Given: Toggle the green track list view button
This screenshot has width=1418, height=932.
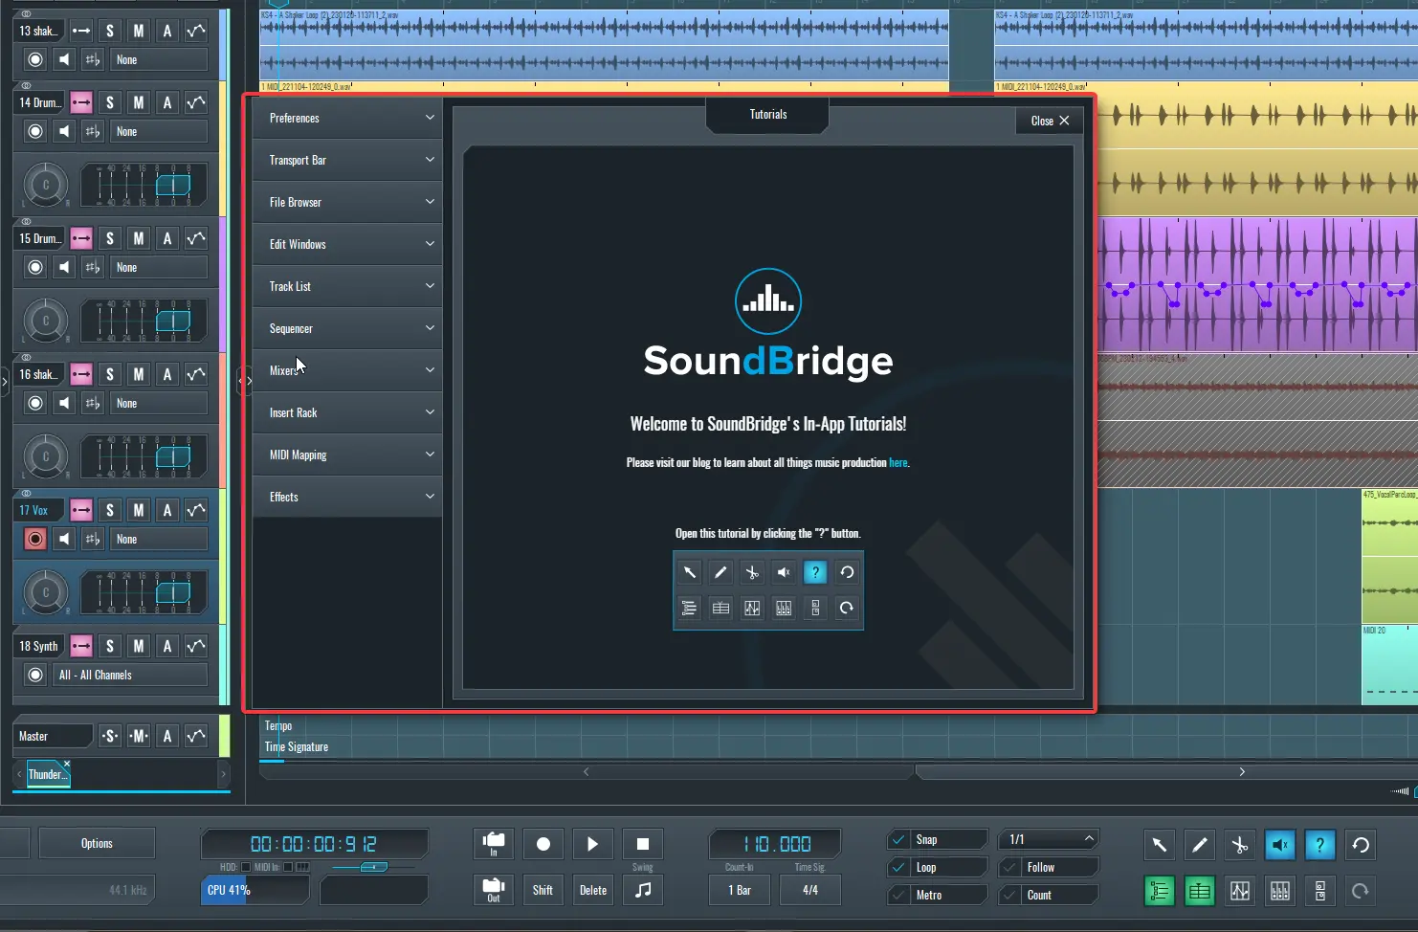Looking at the screenshot, I should coord(1160,892).
